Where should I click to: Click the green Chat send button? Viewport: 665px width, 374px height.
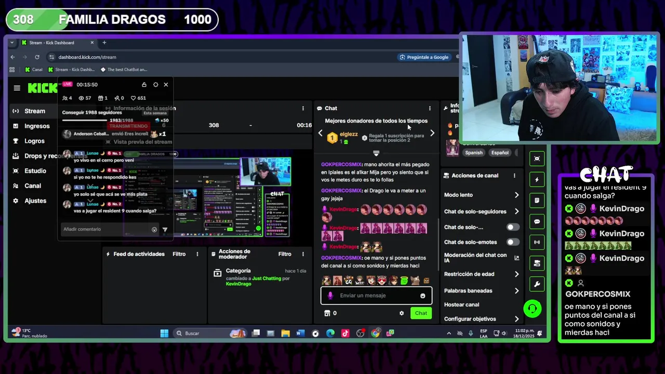tap(421, 313)
